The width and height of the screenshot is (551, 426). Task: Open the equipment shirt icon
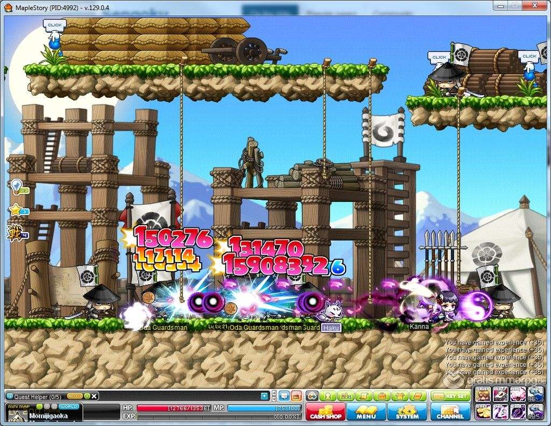399,396
